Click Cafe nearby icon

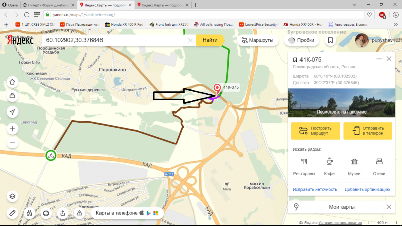(x=329, y=162)
